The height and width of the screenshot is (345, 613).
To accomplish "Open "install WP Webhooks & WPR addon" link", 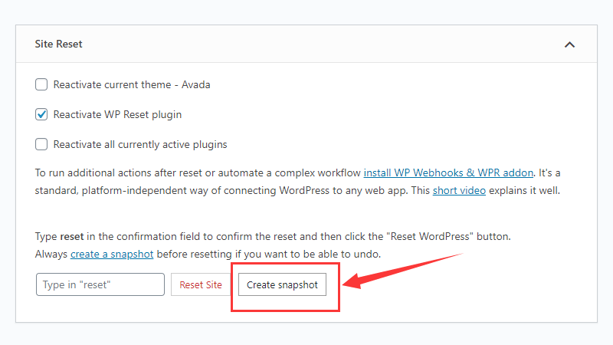I will tap(447, 172).
